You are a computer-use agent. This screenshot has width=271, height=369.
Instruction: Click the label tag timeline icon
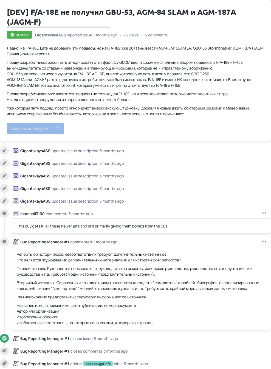coord(4,364)
